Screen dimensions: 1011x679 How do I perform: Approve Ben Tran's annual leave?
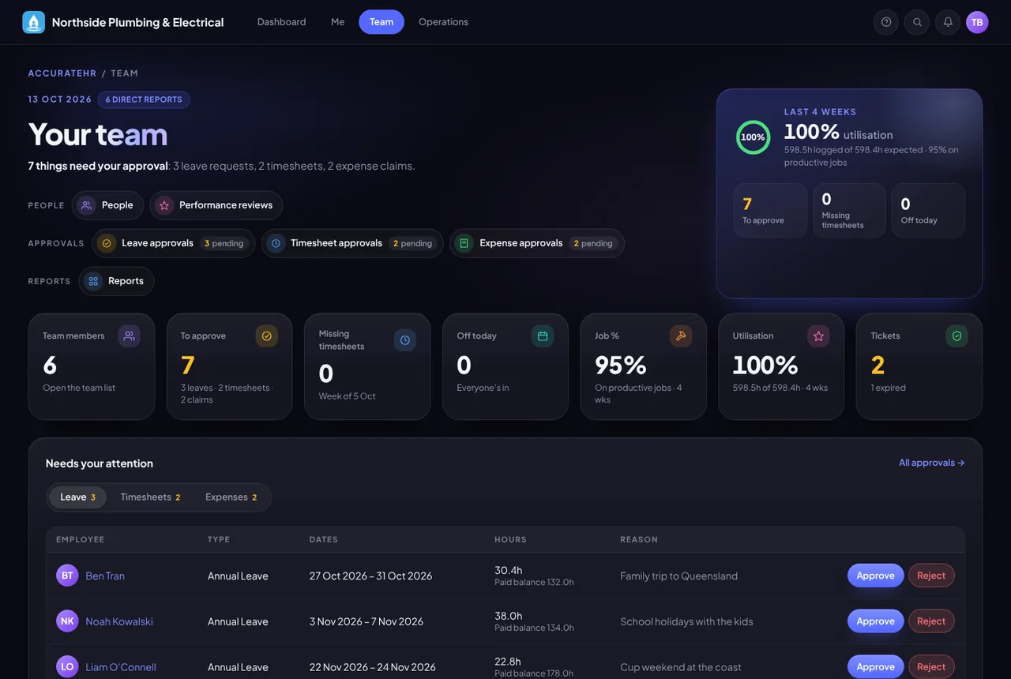[876, 576]
